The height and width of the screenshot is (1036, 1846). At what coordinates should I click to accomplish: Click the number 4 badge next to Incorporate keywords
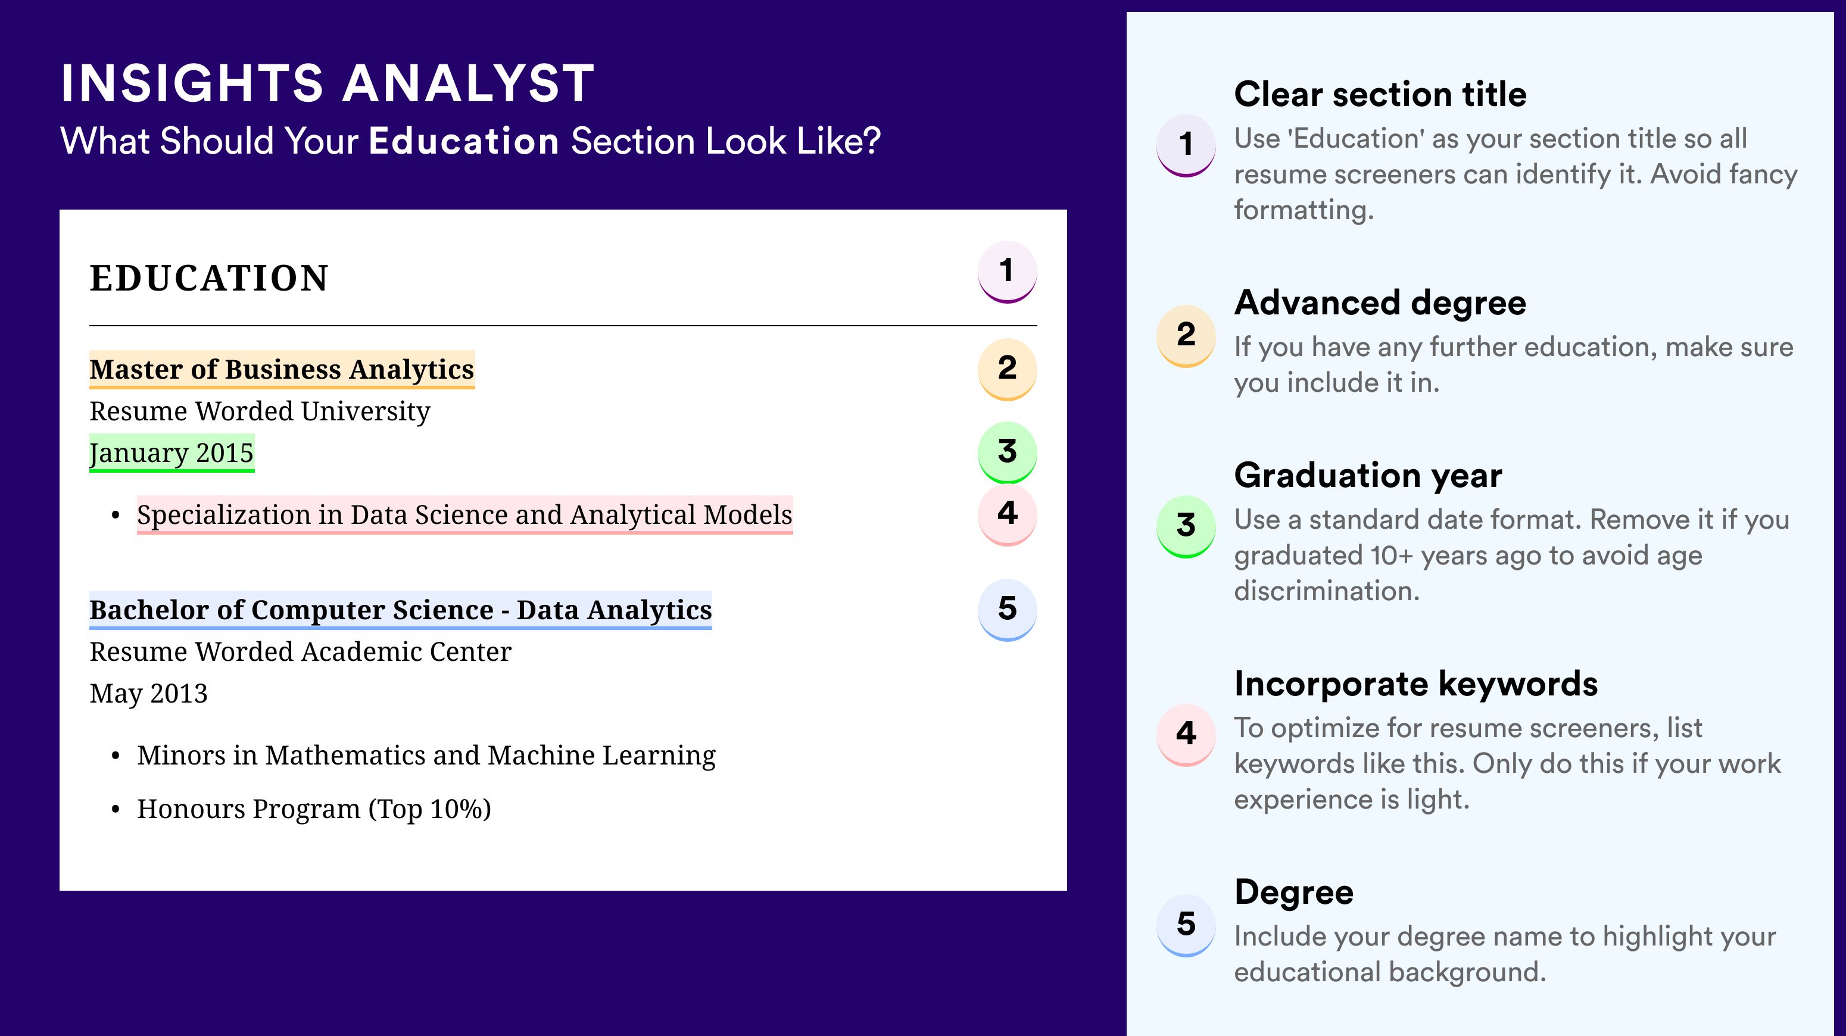click(1186, 734)
